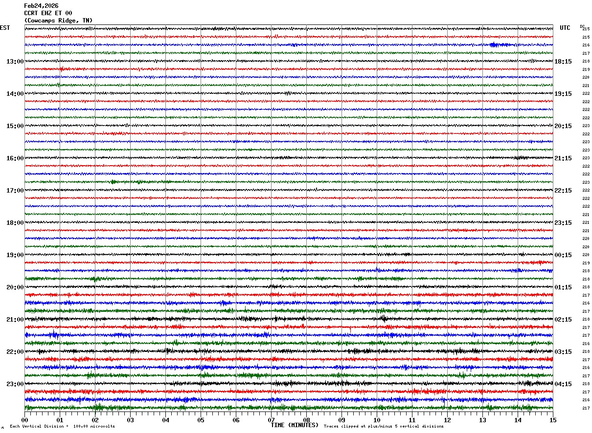Click the 18:15 UTC time label
This screenshot has height=433, width=592.
[x=563, y=62]
